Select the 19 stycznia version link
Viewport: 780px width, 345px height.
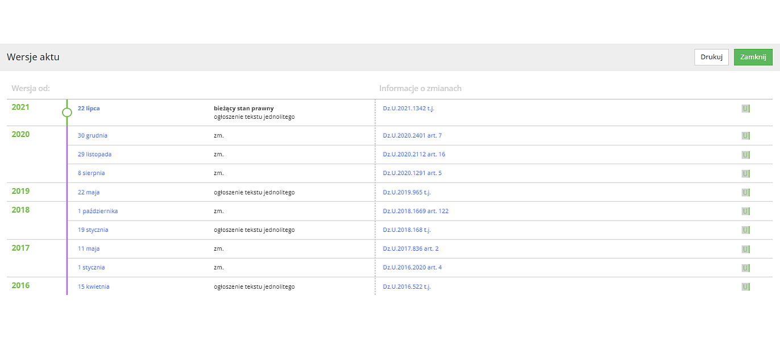[93, 230]
